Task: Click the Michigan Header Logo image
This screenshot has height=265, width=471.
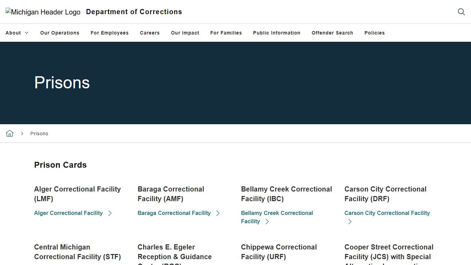Action: (43, 12)
